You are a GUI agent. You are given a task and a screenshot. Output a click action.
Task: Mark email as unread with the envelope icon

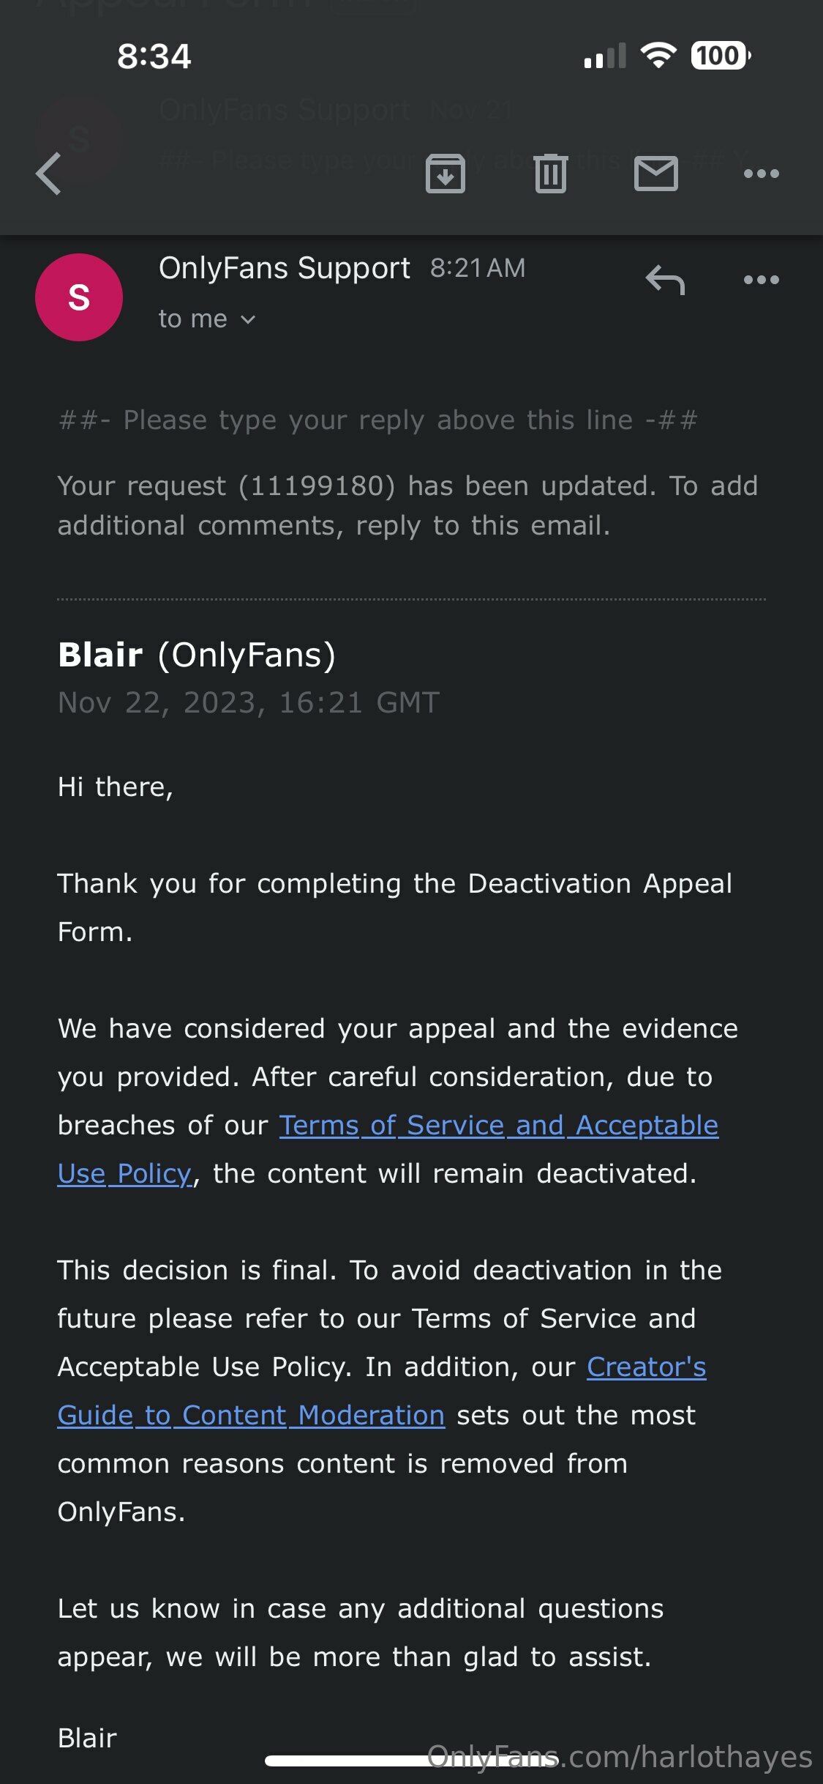656,174
